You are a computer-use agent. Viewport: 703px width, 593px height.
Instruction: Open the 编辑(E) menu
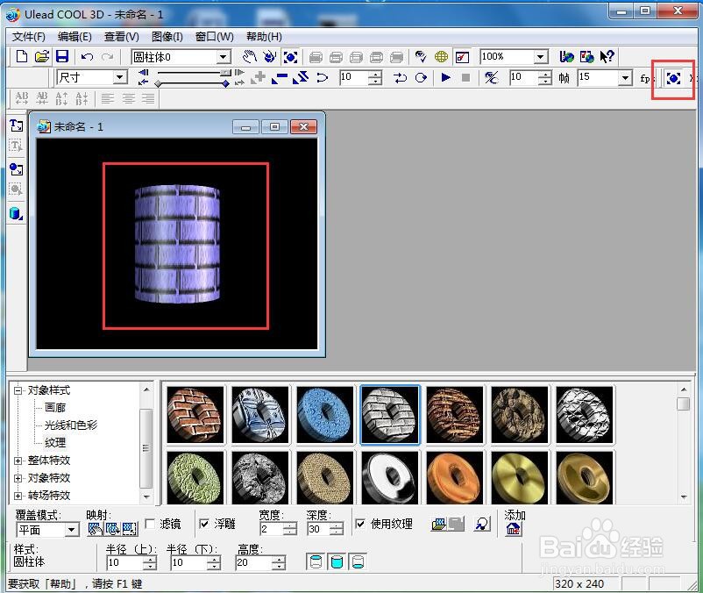(75, 37)
